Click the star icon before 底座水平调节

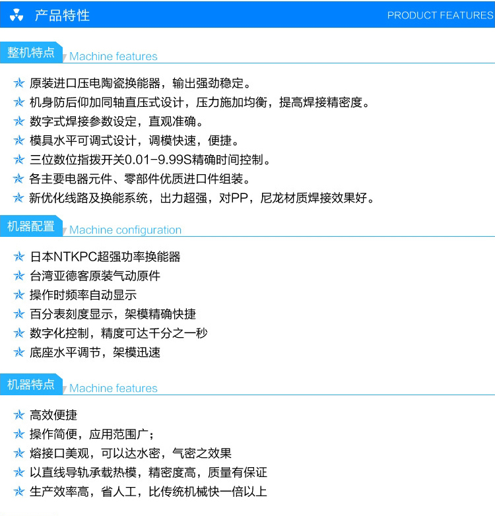[x=18, y=353]
